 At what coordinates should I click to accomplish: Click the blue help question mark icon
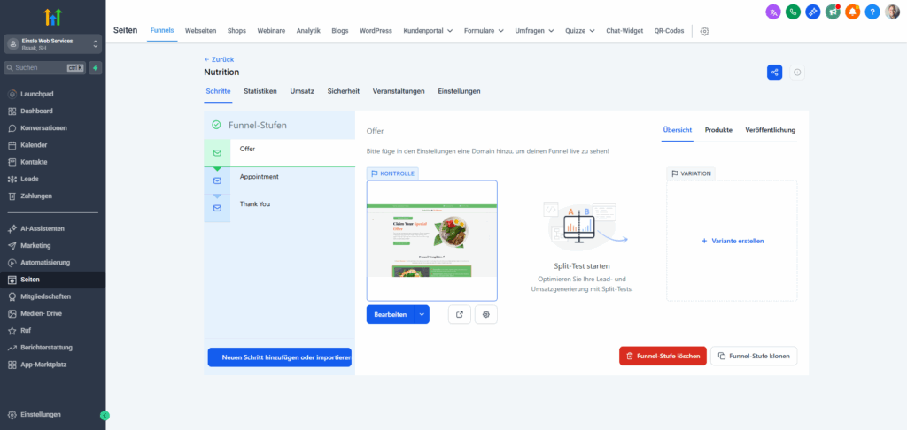[x=872, y=12]
